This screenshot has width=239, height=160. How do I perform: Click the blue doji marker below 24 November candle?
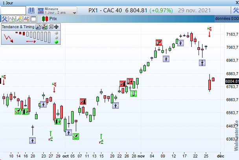(202, 63)
